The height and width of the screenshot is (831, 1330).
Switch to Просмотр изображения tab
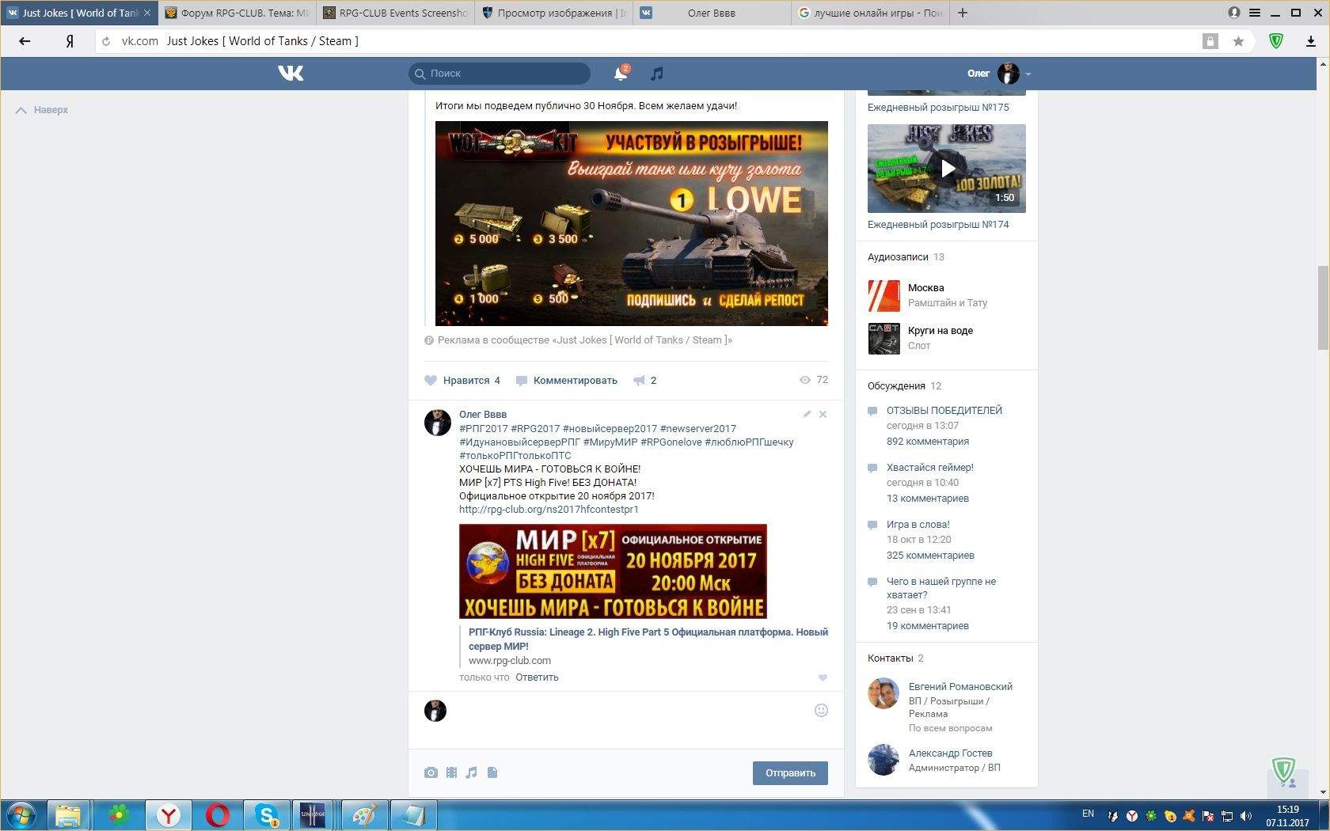[553, 13]
